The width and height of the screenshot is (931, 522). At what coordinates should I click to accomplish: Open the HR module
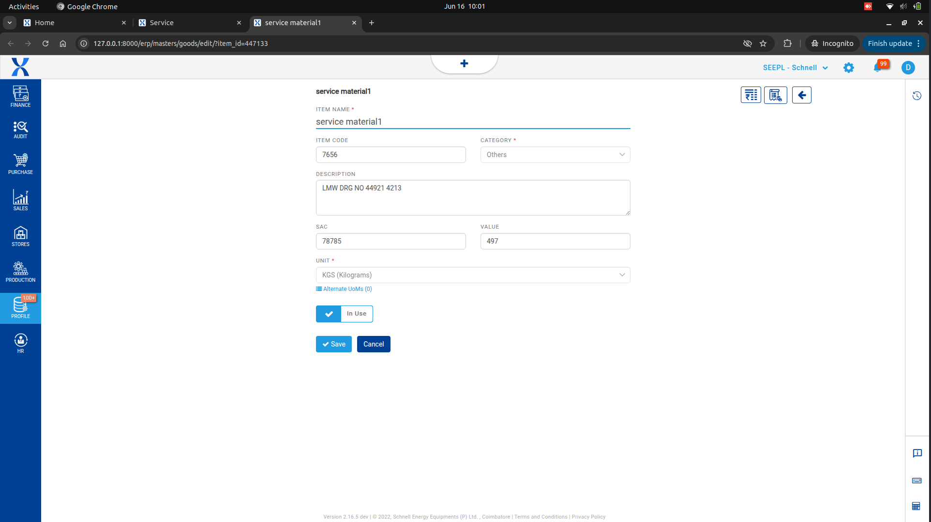click(x=20, y=344)
